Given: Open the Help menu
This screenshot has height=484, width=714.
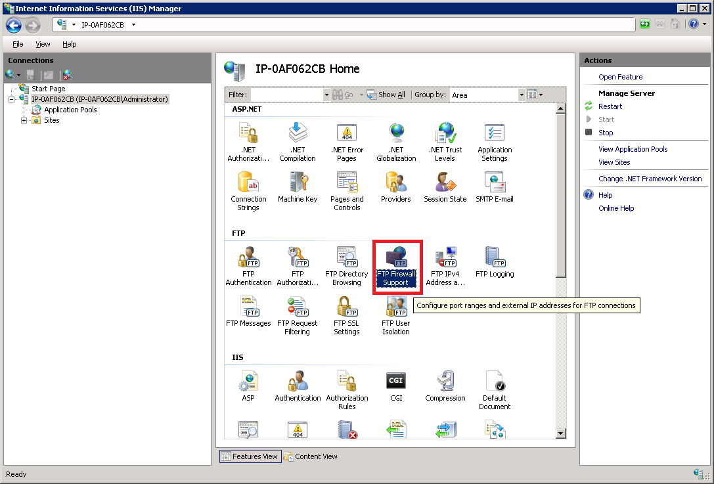Looking at the screenshot, I should coord(69,44).
